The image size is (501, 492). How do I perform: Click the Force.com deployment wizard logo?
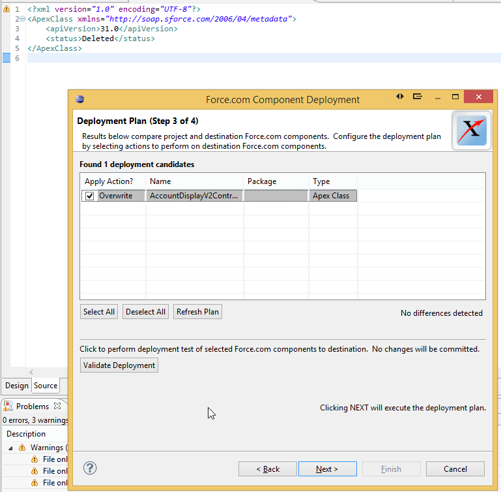coord(471,131)
